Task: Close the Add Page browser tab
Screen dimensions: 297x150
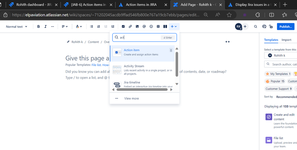Action: coord(221,5)
